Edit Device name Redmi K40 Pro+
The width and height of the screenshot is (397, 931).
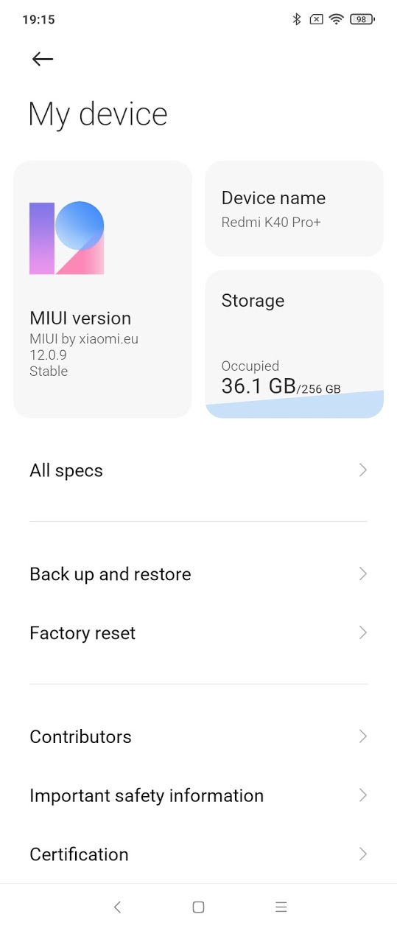pyautogui.click(x=294, y=209)
